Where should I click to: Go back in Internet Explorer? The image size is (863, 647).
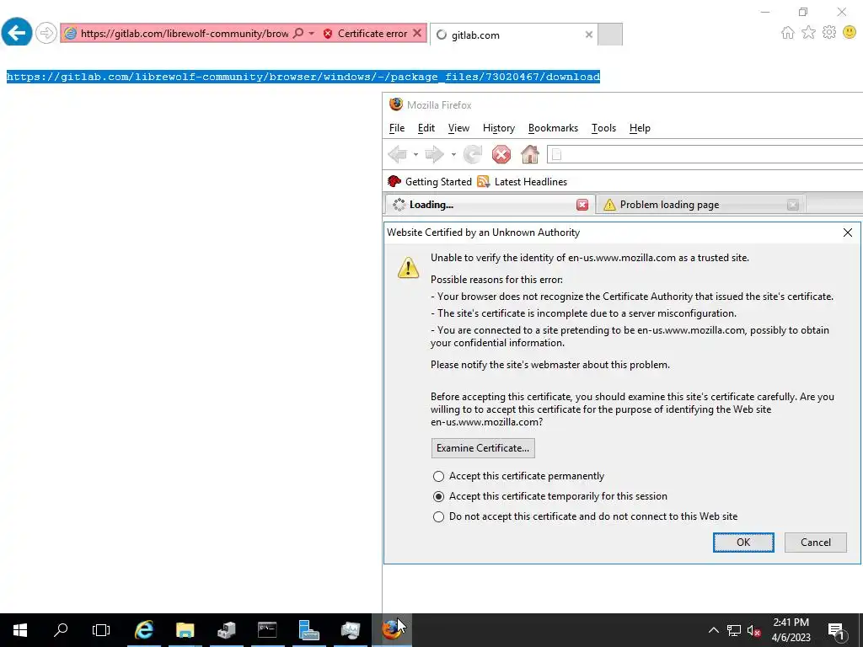[17, 33]
